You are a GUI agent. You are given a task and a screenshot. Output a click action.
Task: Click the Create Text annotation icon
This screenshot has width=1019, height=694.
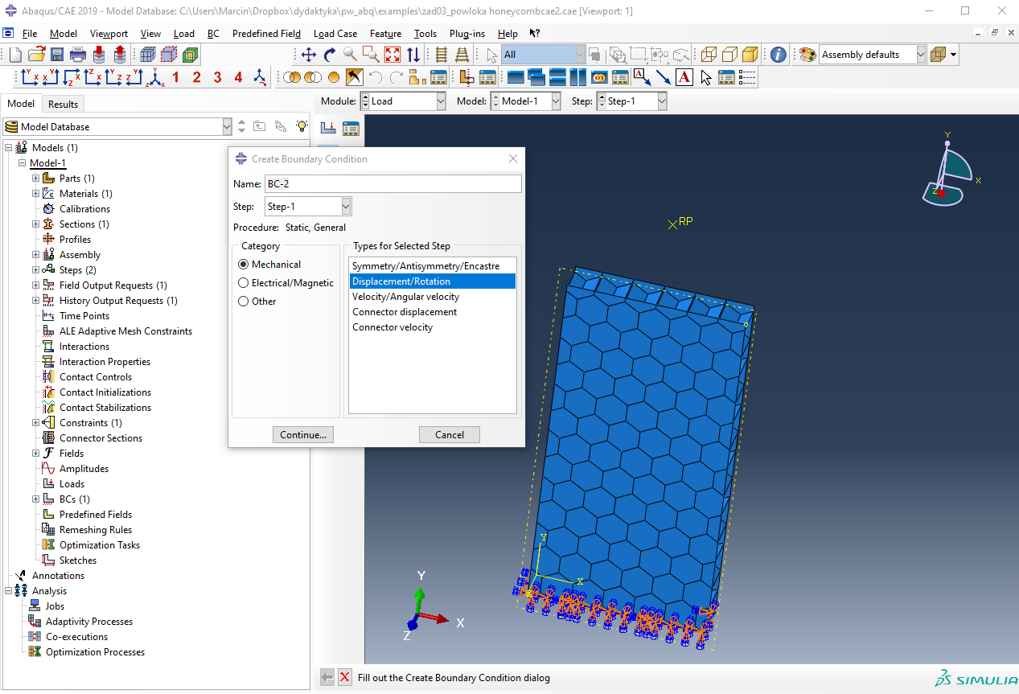pyautogui.click(x=684, y=77)
